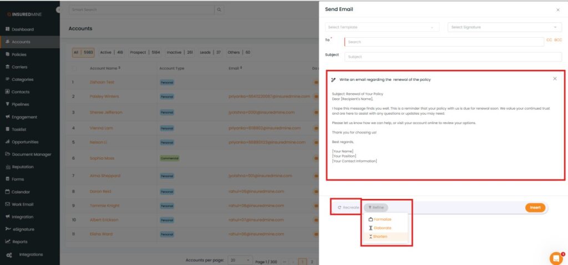
Task: Toggle the select-all accounts checkbox
Action: point(74,68)
